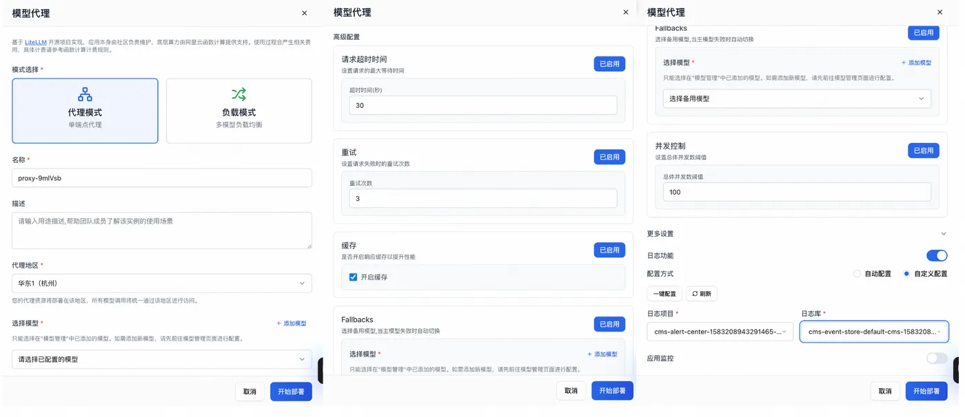Viewport: 965px width, 417px height.
Task: Click 开始部署 in the right panel
Action: coord(926,391)
